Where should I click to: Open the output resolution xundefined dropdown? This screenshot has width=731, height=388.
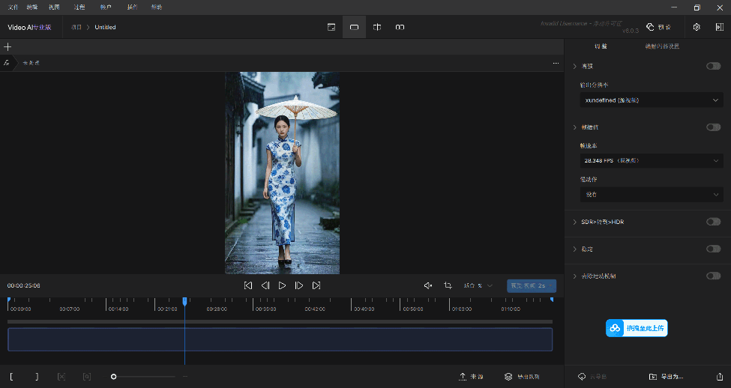652,100
